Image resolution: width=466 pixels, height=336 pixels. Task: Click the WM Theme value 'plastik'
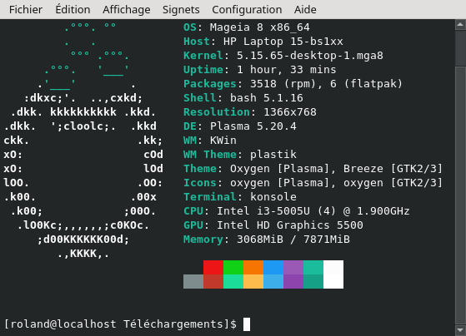coord(273,155)
